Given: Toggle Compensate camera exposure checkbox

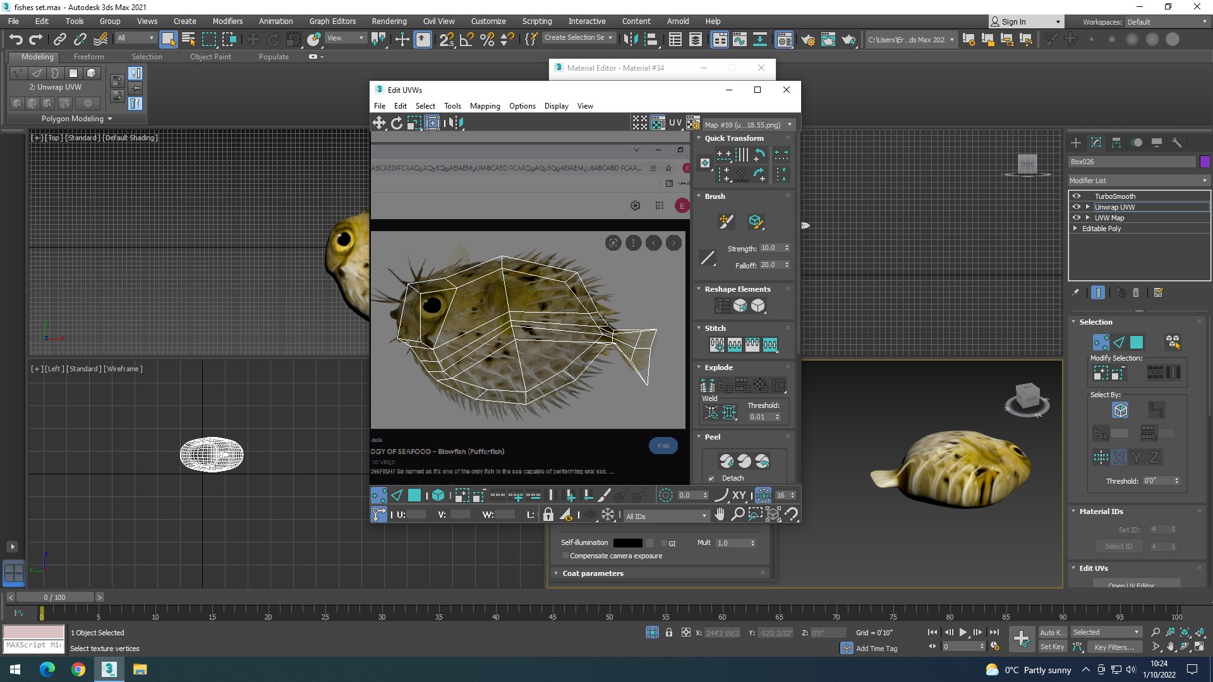Looking at the screenshot, I should [x=565, y=556].
